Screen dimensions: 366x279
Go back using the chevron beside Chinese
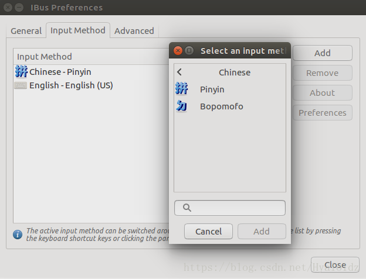click(x=179, y=72)
